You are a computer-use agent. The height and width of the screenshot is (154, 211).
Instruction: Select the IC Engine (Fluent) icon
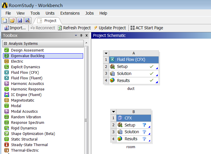[7, 95]
